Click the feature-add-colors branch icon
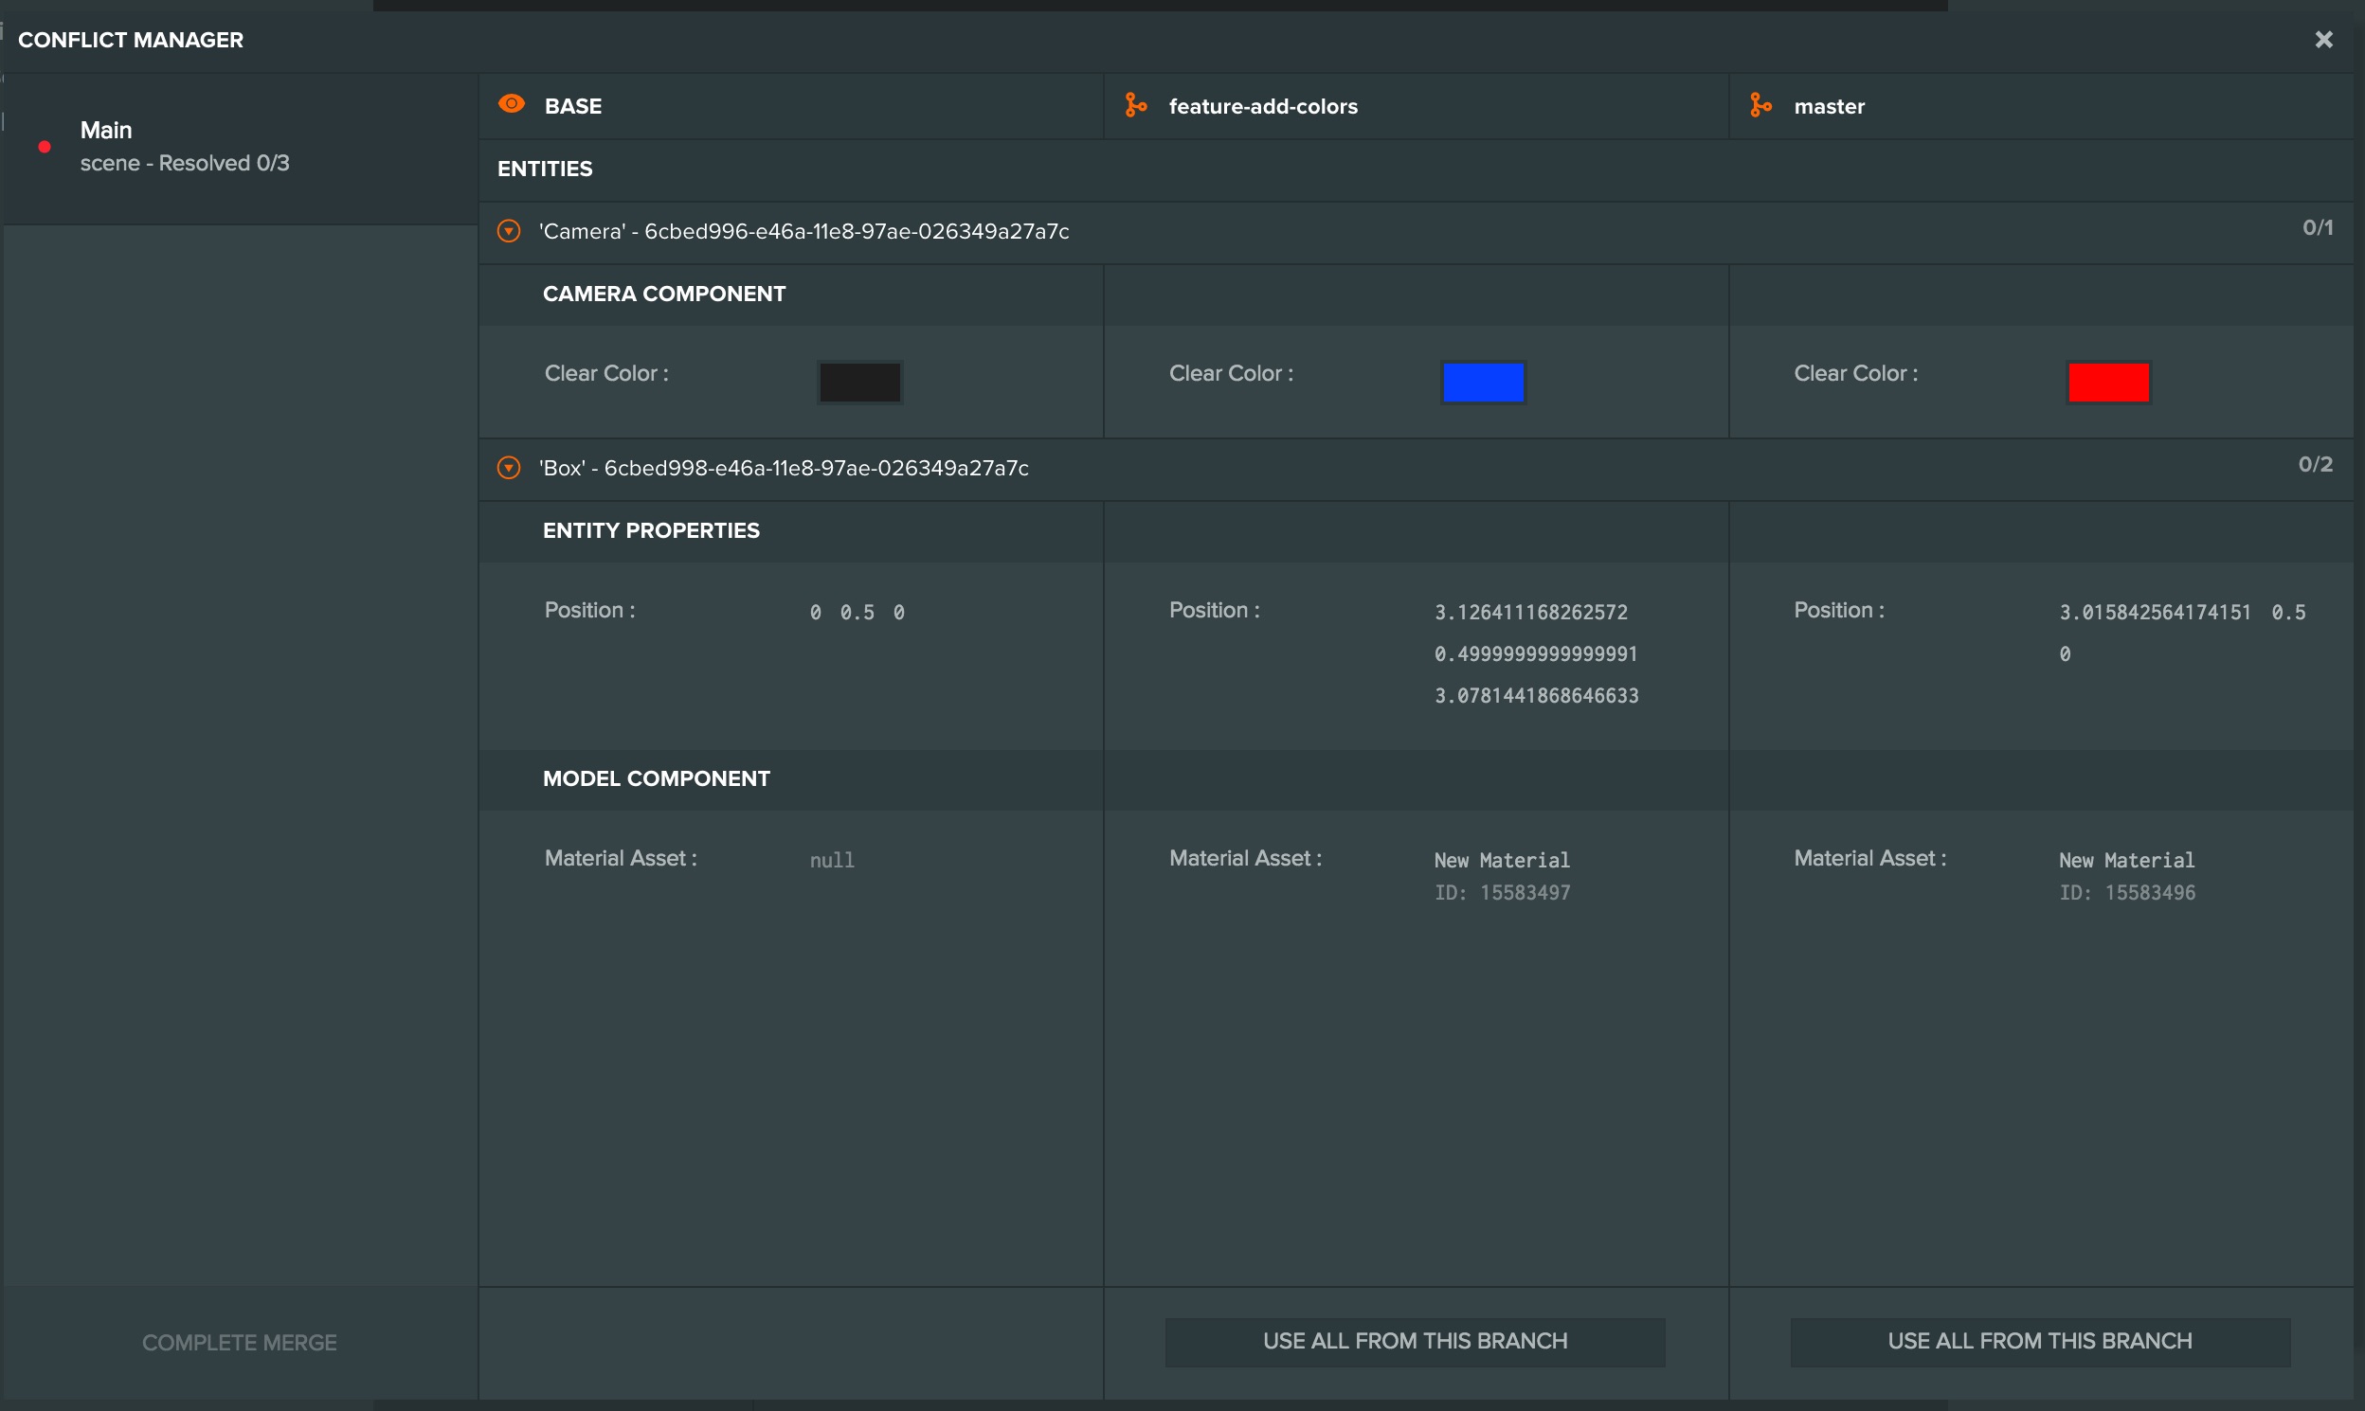This screenshot has width=2365, height=1411. tap(1136, 105)
